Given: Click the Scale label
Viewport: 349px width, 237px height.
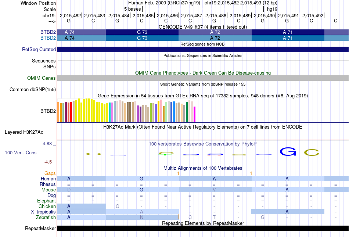Looking at the screenshot, I should click(x=50, y=9).
